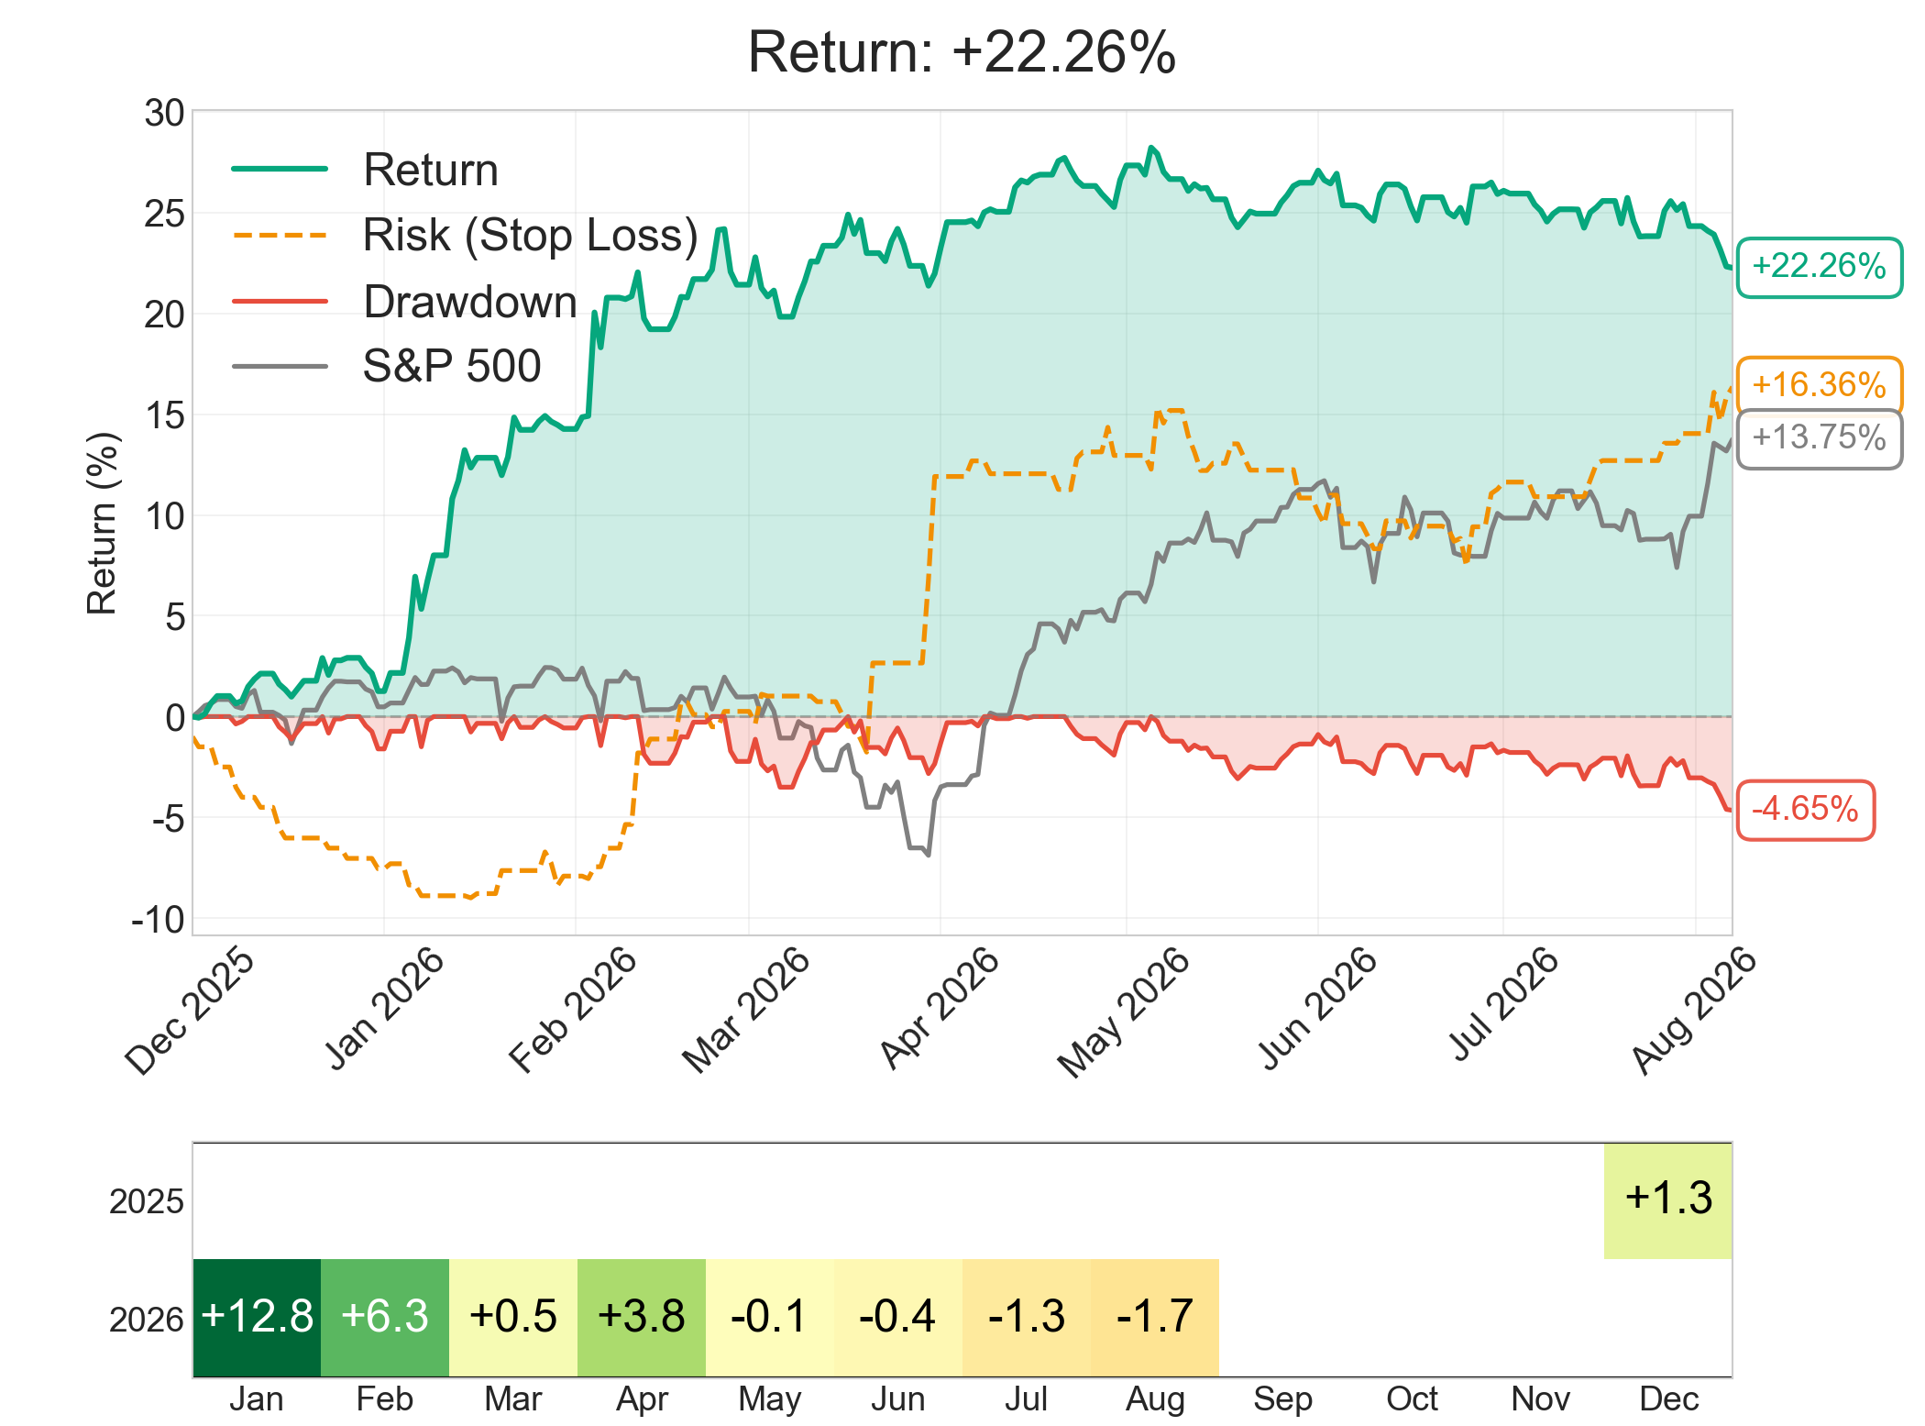
Task: Click the +22.26% return value badge
Action: point(1819,267)
